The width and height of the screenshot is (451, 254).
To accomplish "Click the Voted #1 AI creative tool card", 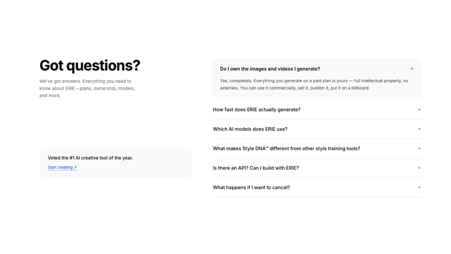I will [116, 162].
